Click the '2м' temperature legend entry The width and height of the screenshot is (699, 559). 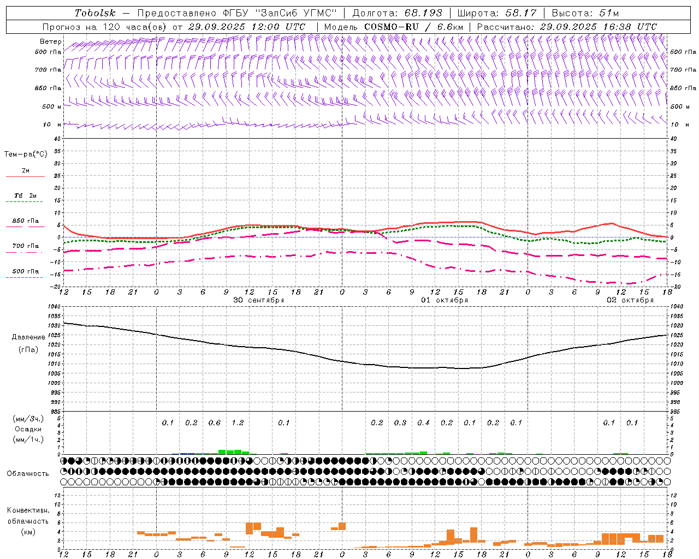coord(26,171)
